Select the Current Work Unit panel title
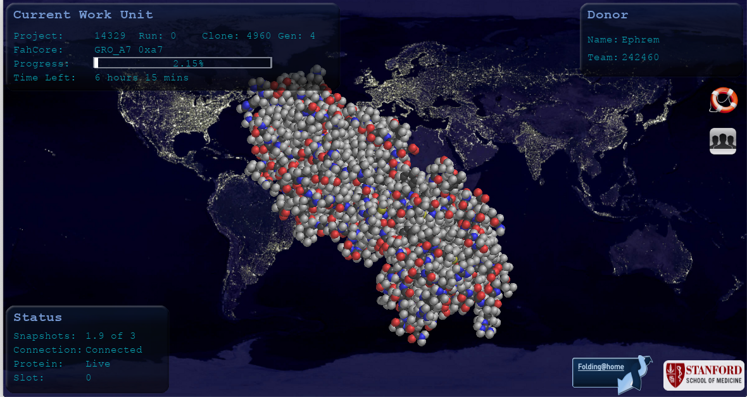 pos(83,15)
